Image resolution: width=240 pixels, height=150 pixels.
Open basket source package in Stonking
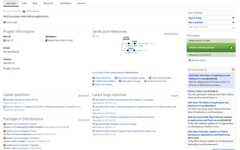click(22, 138)
